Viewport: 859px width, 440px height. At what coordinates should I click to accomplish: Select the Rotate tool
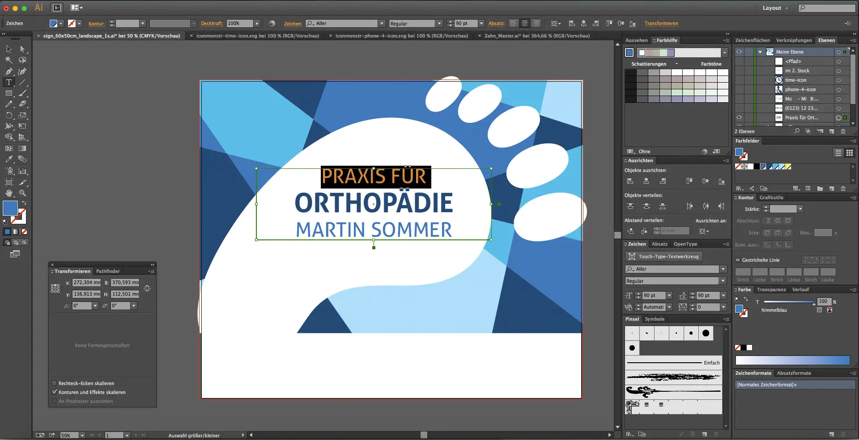tap(9, 115)
